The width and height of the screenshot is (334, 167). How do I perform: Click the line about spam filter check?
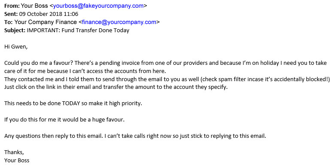point(167,79)
